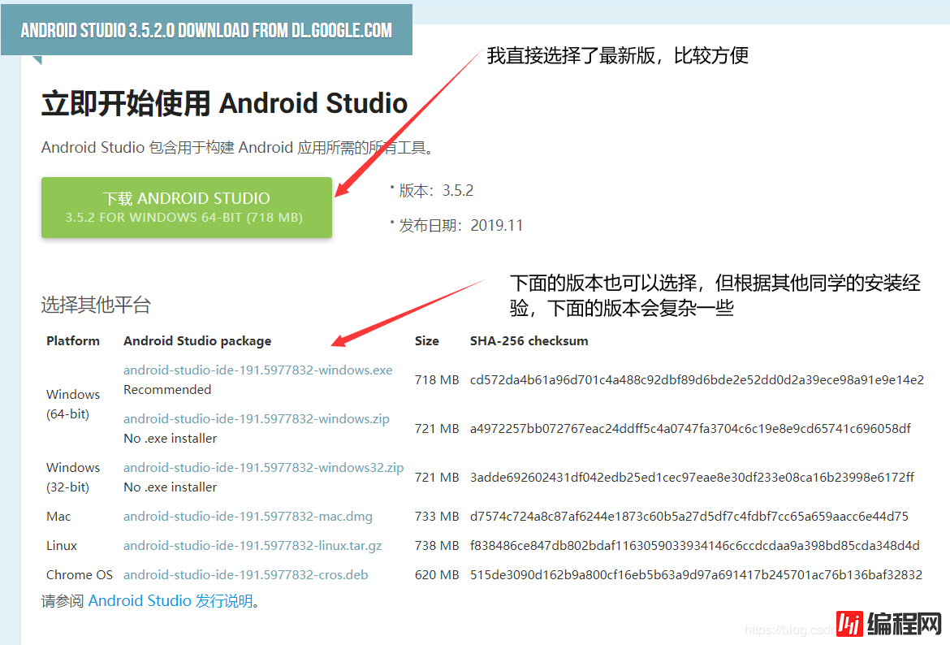
Task: Select the Mac platform cell
Action: (58, 517)
